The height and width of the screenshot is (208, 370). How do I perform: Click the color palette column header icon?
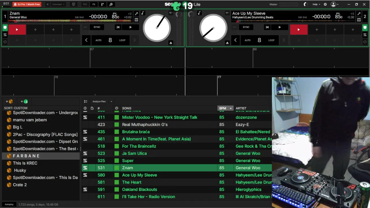pos(116,108)
